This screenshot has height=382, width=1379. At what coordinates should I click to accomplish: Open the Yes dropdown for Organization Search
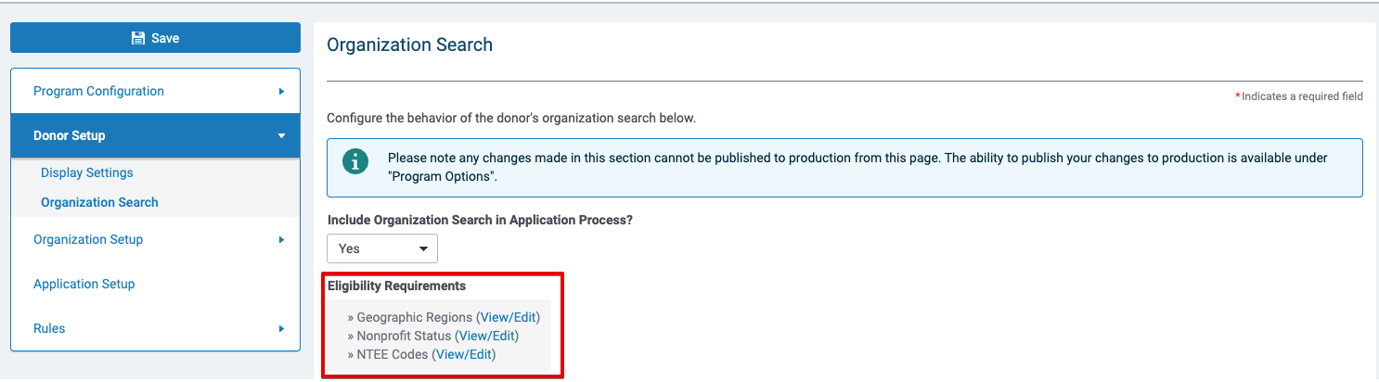tap(382, 248)
